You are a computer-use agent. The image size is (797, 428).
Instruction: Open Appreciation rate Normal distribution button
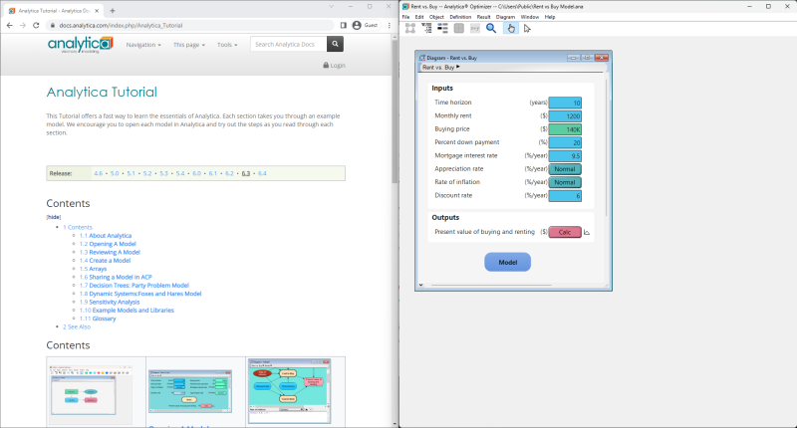click(565, 169)
